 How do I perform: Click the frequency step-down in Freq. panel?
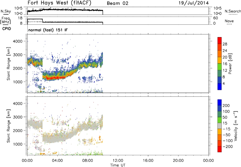(42, 20)
